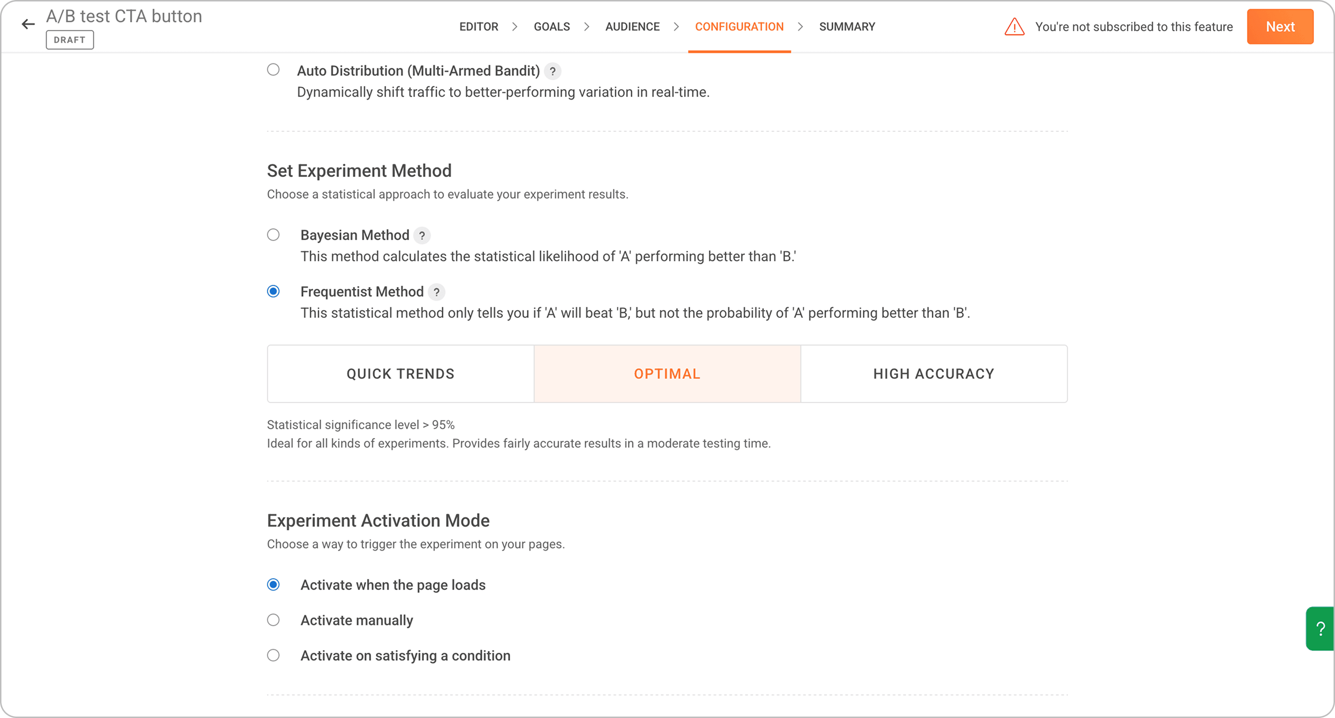This screenshot has width=1335, height=718.
Task: Click the Experiment Activation Mode heading
Action: tap(378, 520)
